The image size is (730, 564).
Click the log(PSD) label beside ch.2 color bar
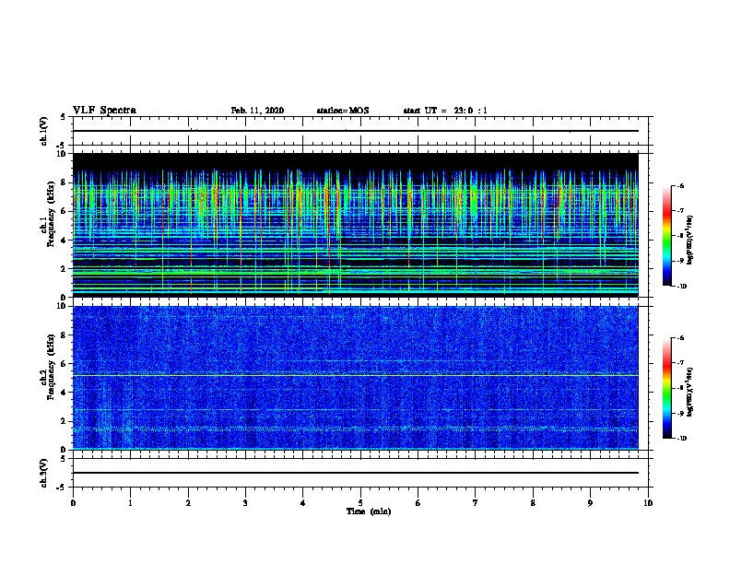pyautogui.click(x=690, y=393)
